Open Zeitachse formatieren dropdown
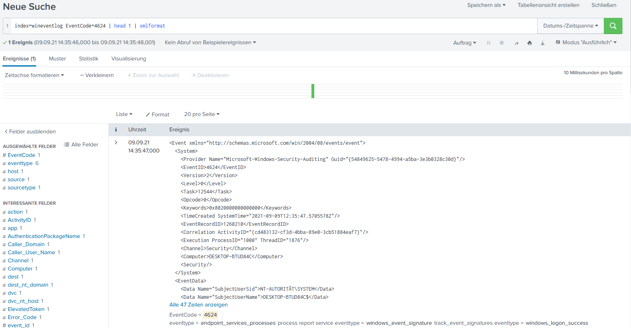Viewport: 631px width, 328px height. click(x=35, y=75)
